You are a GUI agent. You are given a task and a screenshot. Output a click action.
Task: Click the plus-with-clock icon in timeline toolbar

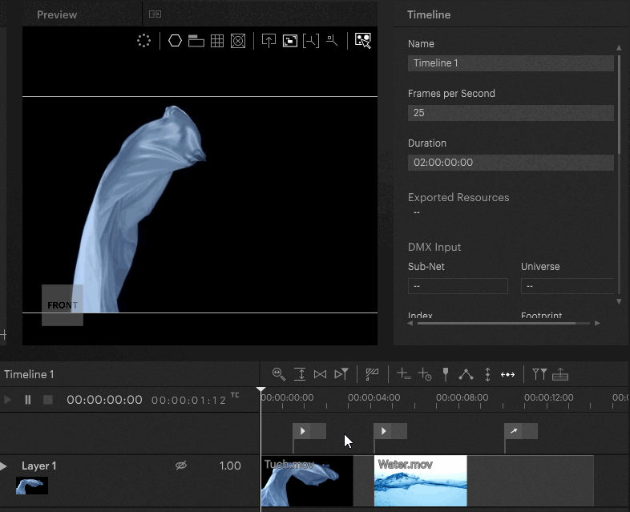[424, 374]
